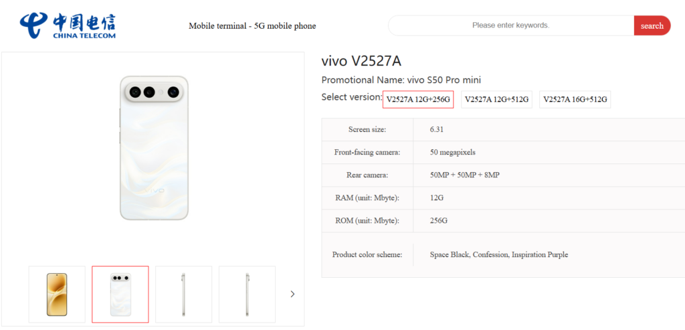685x330 pixels.
Task: Open the third thumbnail showing side view
Action: click(183, 294)
